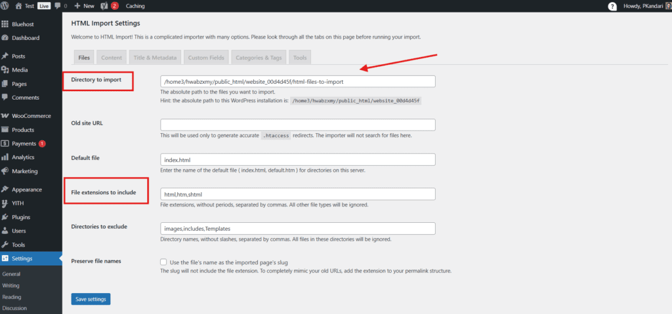Select the Analytics bar chart icon
Screen dimensions: 672x314
point(5,157)
